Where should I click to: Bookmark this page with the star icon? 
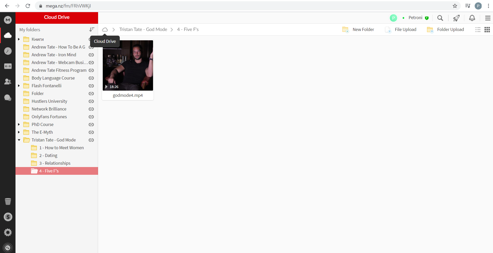pyautogui.click(x=455, y=6)
